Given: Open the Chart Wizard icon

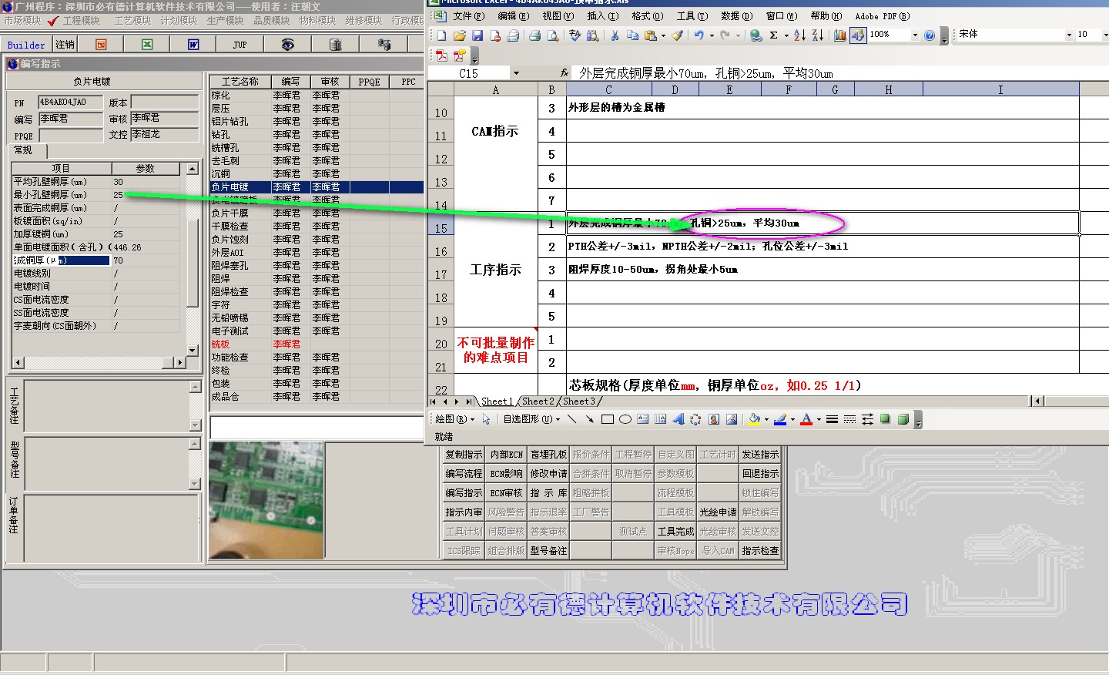Looking at the screenshot, I should (839, 35).
